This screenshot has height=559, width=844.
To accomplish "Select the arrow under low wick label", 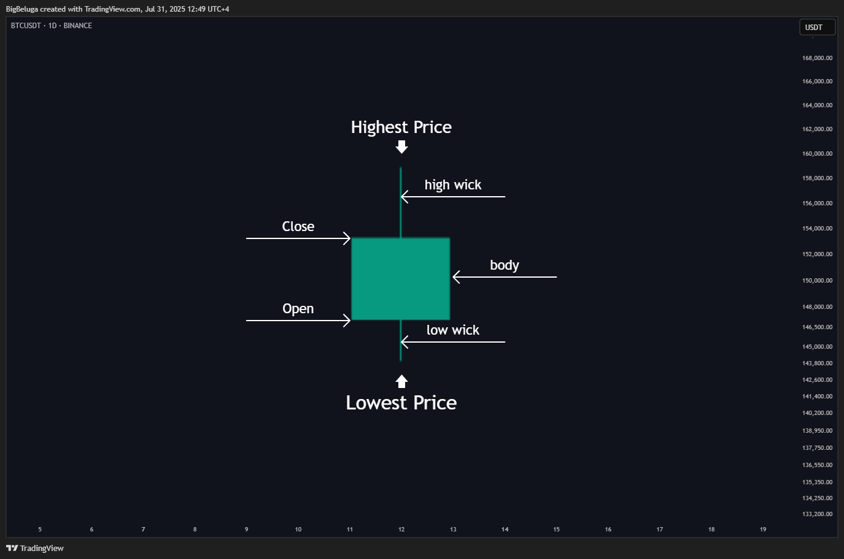I will [453, 342].
